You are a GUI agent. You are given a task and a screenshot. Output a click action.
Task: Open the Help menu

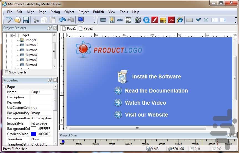pos(136,12)
